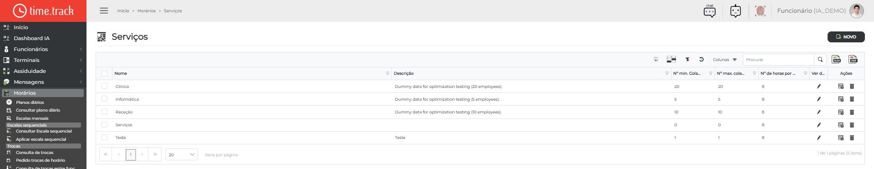Check the Serviços row checkbox

104,124
